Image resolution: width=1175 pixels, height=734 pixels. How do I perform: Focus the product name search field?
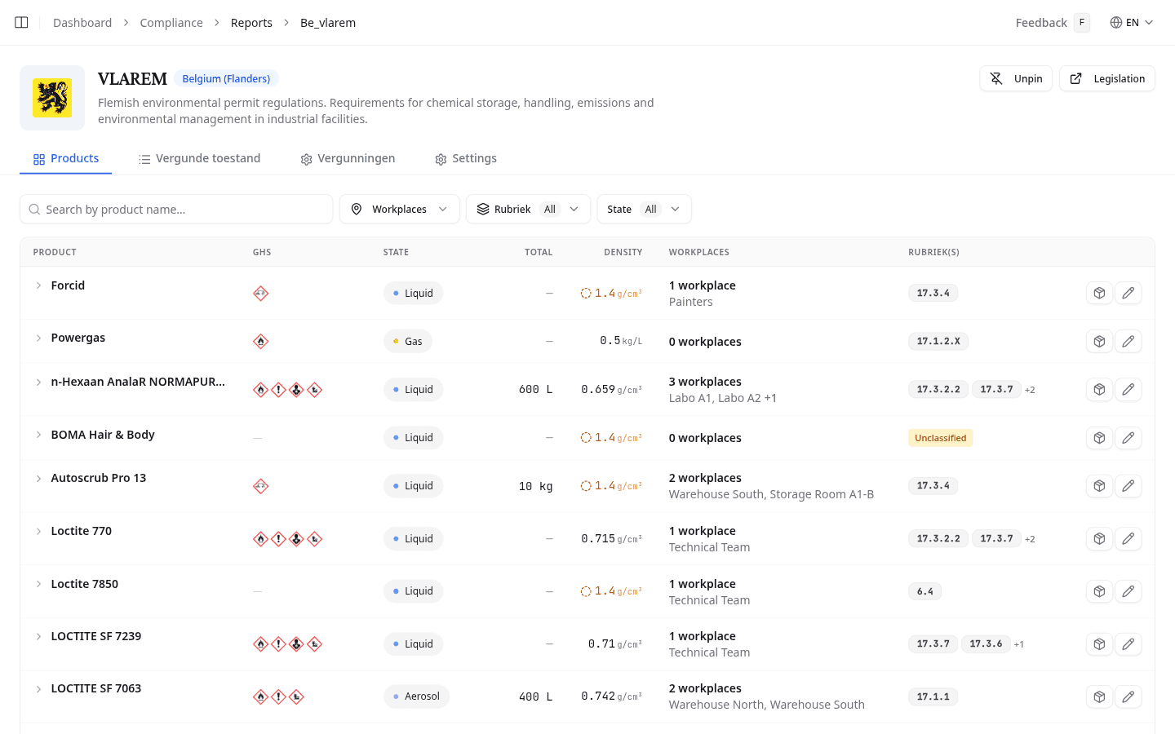[176, 209]
